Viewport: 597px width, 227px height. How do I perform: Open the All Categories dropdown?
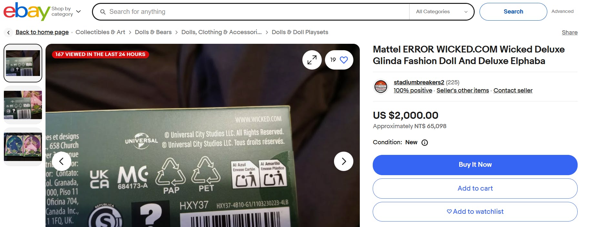441,12
